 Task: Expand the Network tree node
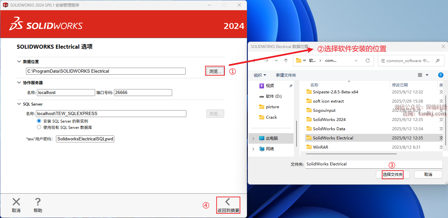tap(253, 149)
